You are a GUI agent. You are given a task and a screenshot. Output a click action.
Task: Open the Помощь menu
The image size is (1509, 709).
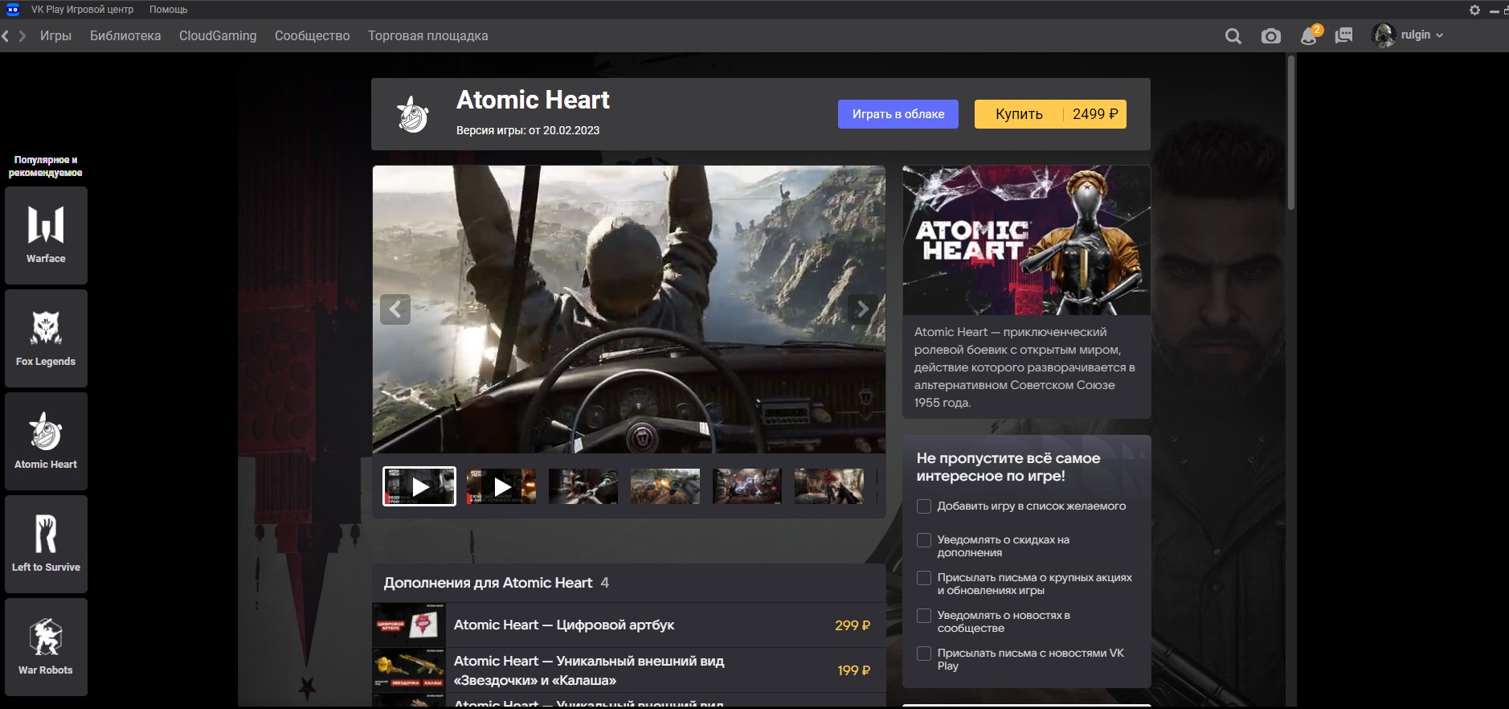(169, 10)
